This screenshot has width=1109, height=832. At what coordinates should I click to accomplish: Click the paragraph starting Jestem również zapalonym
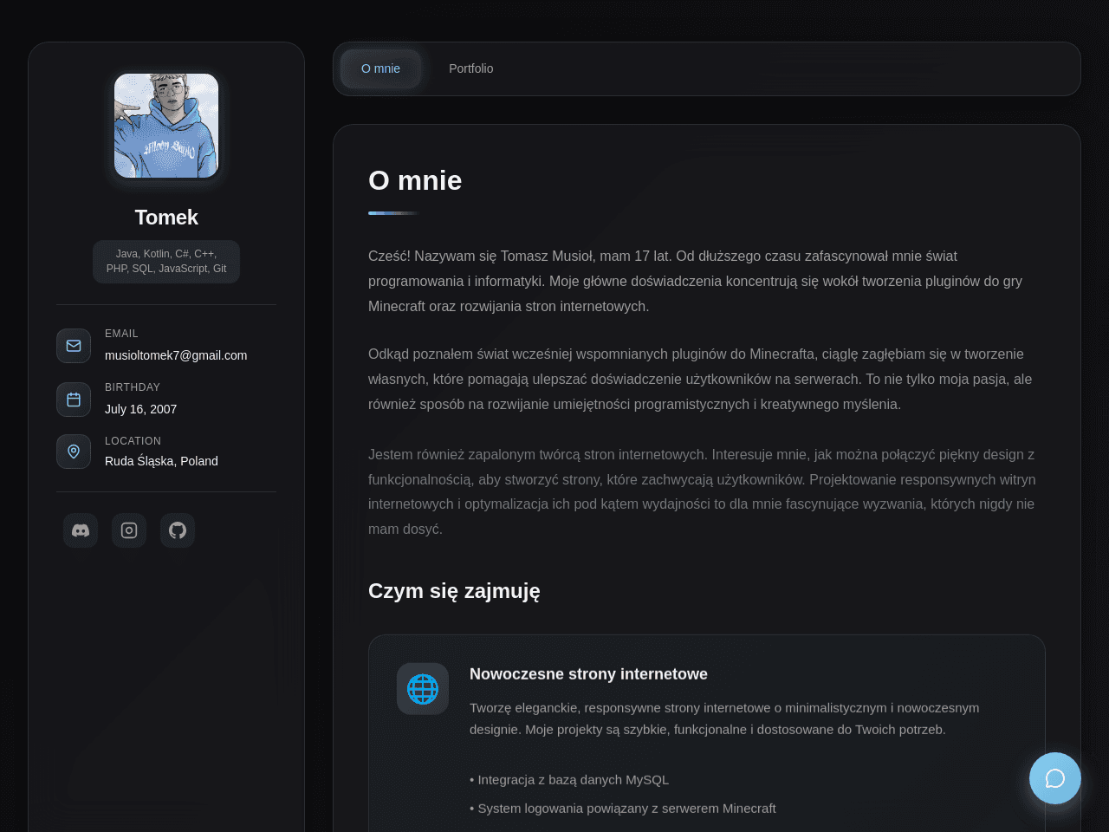point(703,491)
